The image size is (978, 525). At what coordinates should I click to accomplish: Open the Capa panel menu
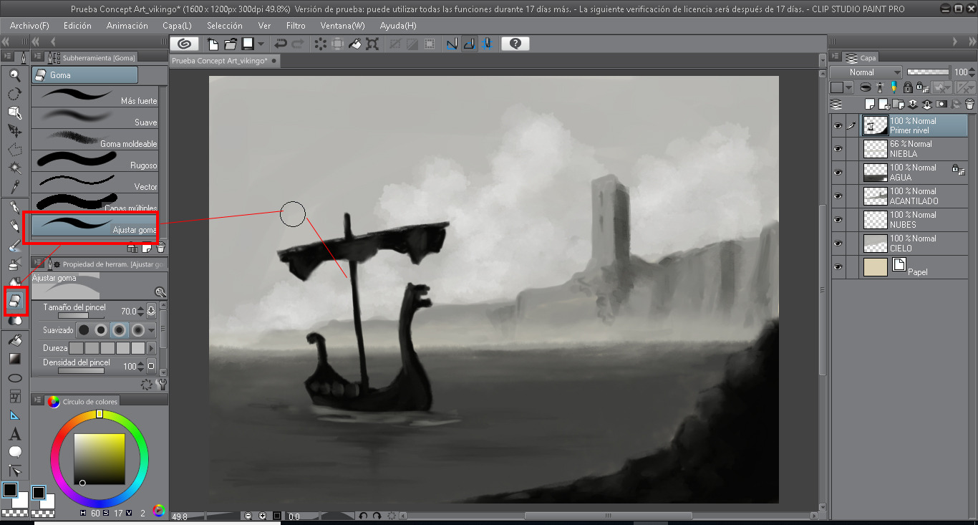[834, 57]
